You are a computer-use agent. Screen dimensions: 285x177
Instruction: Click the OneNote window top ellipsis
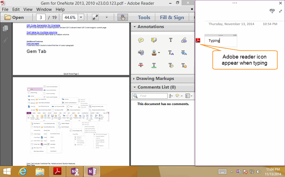(235, 3)
